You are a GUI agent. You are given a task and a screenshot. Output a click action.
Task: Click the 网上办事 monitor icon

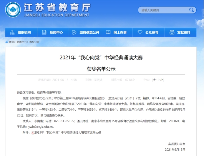(x=108, y=32)
